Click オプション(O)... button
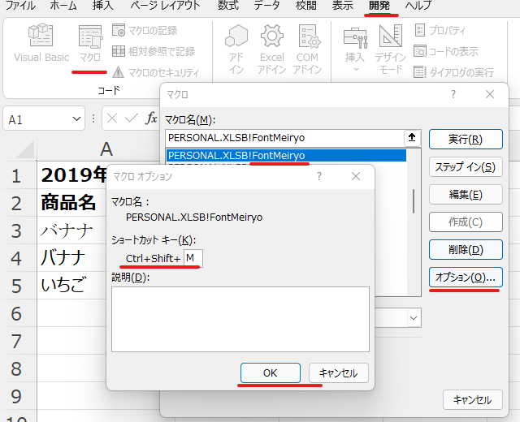This screenshot has height=422, width=520. [466, 278]
